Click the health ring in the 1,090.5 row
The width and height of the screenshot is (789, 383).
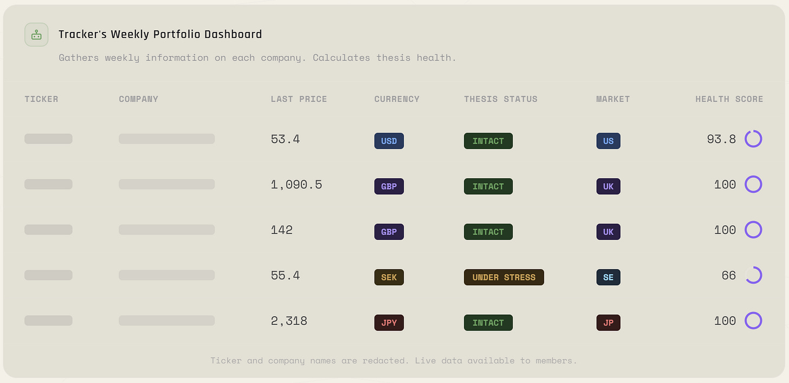tap(753, 185)
